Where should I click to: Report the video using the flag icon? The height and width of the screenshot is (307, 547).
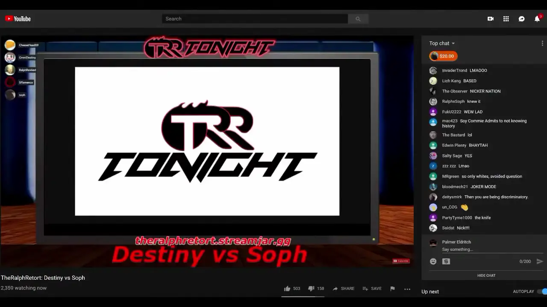392,289
